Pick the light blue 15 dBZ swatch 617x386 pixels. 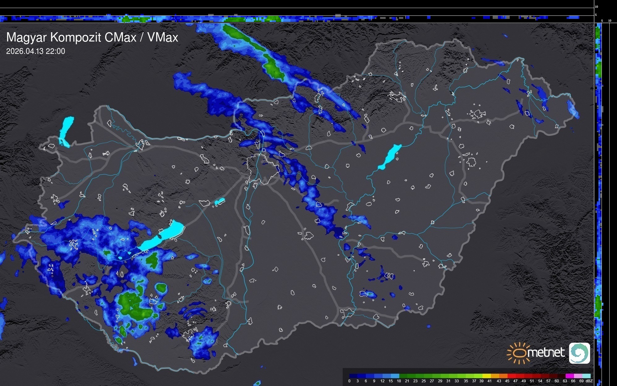[395, 376]
